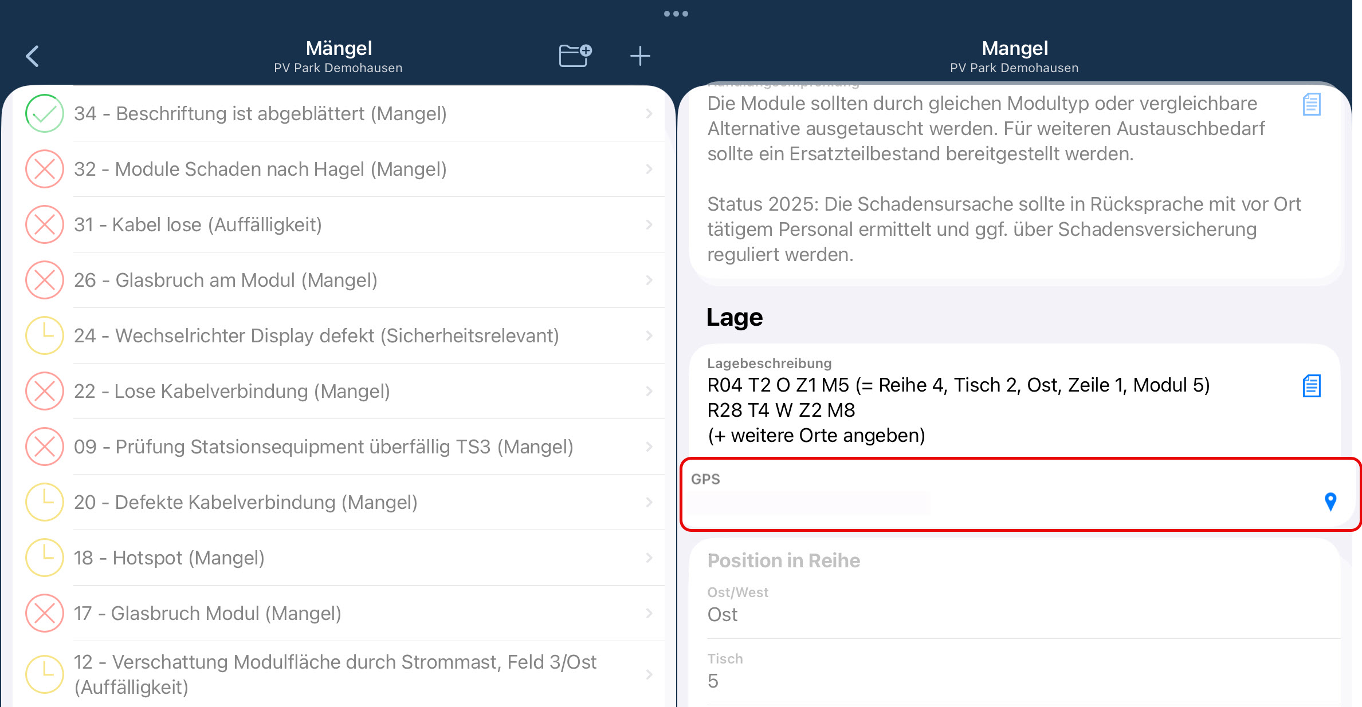Go back with the left chevron arrow
The width and height of the screenshot is (1362, 707).
[33, 56]
